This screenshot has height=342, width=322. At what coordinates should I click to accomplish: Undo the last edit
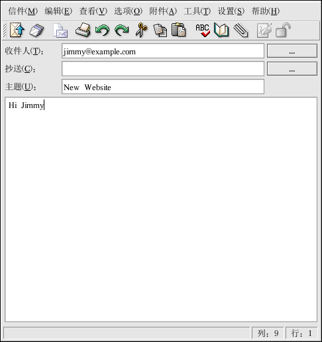click(102, 30)
